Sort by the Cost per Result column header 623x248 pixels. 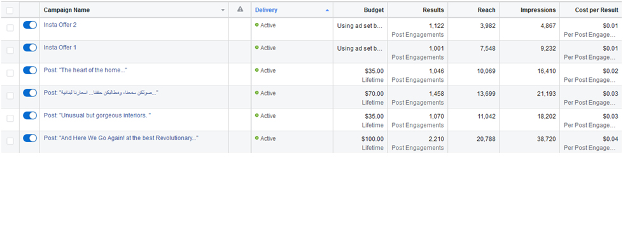(x=596, y=10)
